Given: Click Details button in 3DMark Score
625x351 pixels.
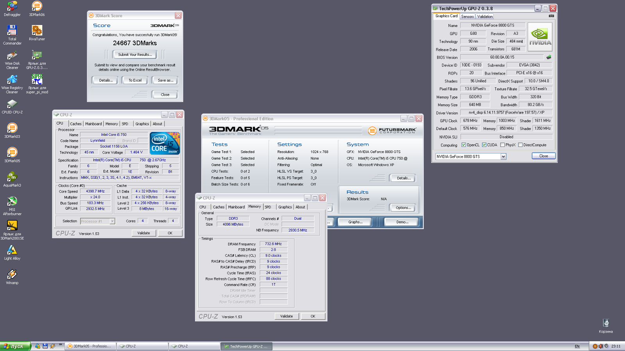Looking at the screenshot, I should [105, 80].
